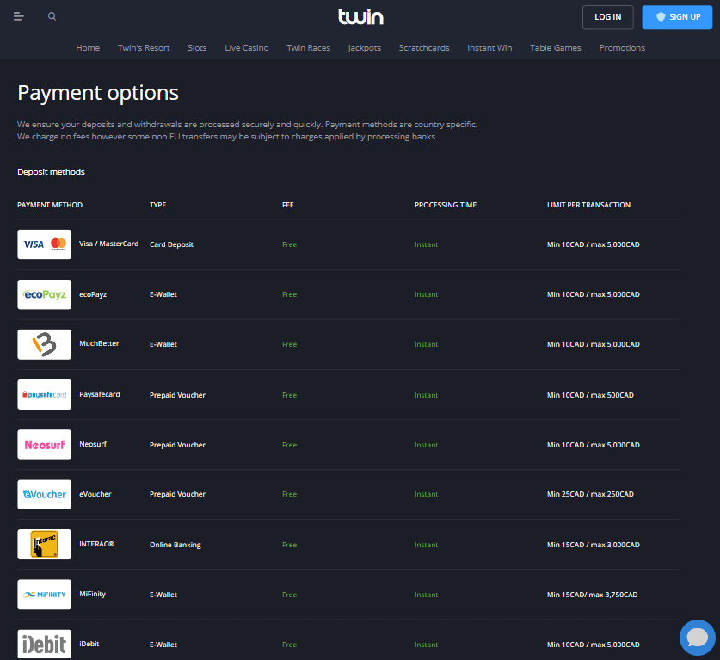This screenshot has height=660, width=720.
Task: Click the FEE column header
Action: (288, 205)
